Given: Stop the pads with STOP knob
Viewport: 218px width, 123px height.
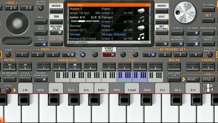Looking at the screenshot, I should pyautogui.click(x=8, y=55).
